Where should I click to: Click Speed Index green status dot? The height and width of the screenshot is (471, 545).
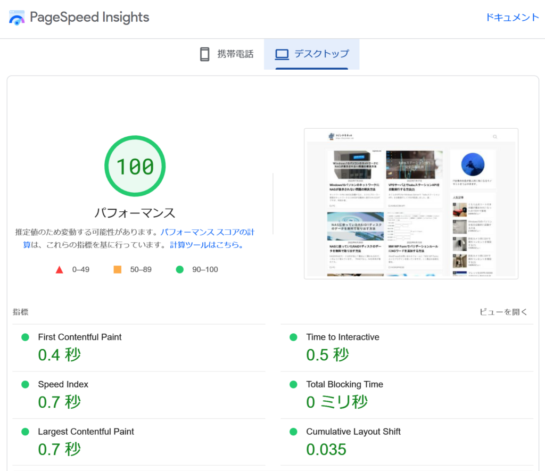click(25, 384)
